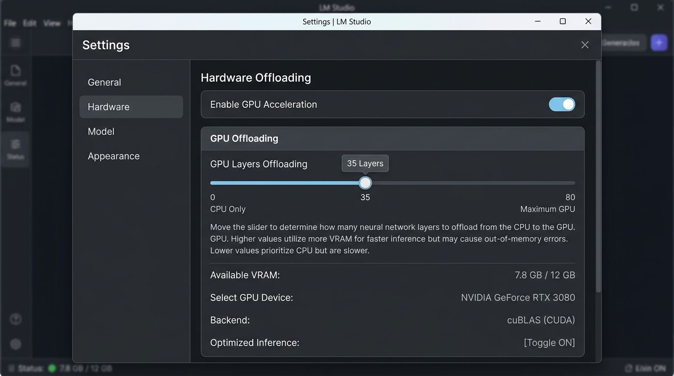Open the Model settings tab
The height and width of the screenshot is (376, 674).
[x=131, y=131]
